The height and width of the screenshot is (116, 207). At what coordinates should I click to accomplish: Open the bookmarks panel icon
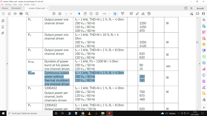click(3, 27)
